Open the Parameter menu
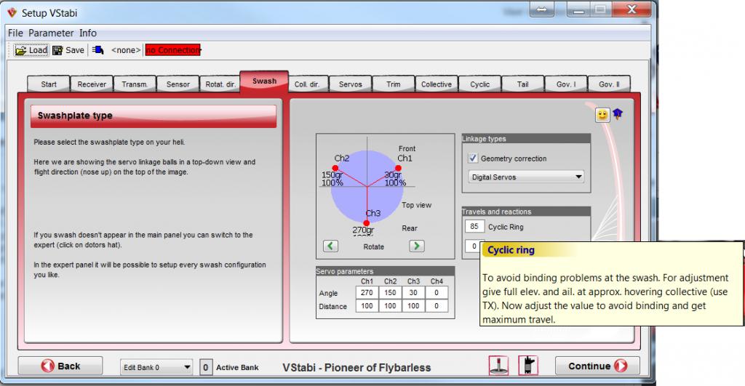 coord(51,33)
